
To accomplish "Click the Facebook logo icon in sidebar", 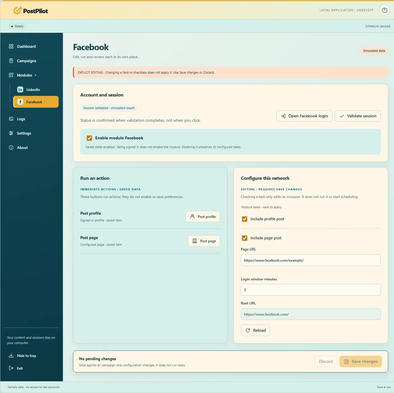I will tap(20, 102).
